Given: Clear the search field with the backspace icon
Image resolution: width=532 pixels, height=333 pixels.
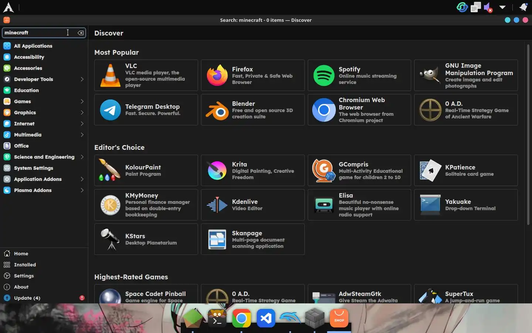Looking at the screenshot, I should tap(81, 33).
